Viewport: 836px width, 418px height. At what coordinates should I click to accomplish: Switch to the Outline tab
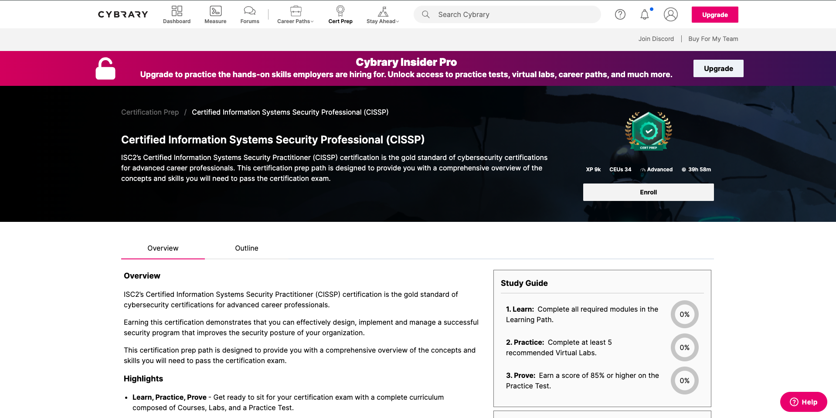pyautogui.click(x=247, y=248)
